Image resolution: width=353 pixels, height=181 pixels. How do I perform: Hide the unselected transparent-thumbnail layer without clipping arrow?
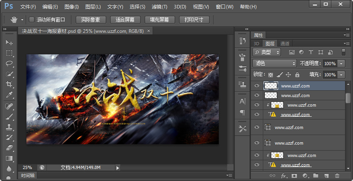pyautogui.click(x=257, y=95)
